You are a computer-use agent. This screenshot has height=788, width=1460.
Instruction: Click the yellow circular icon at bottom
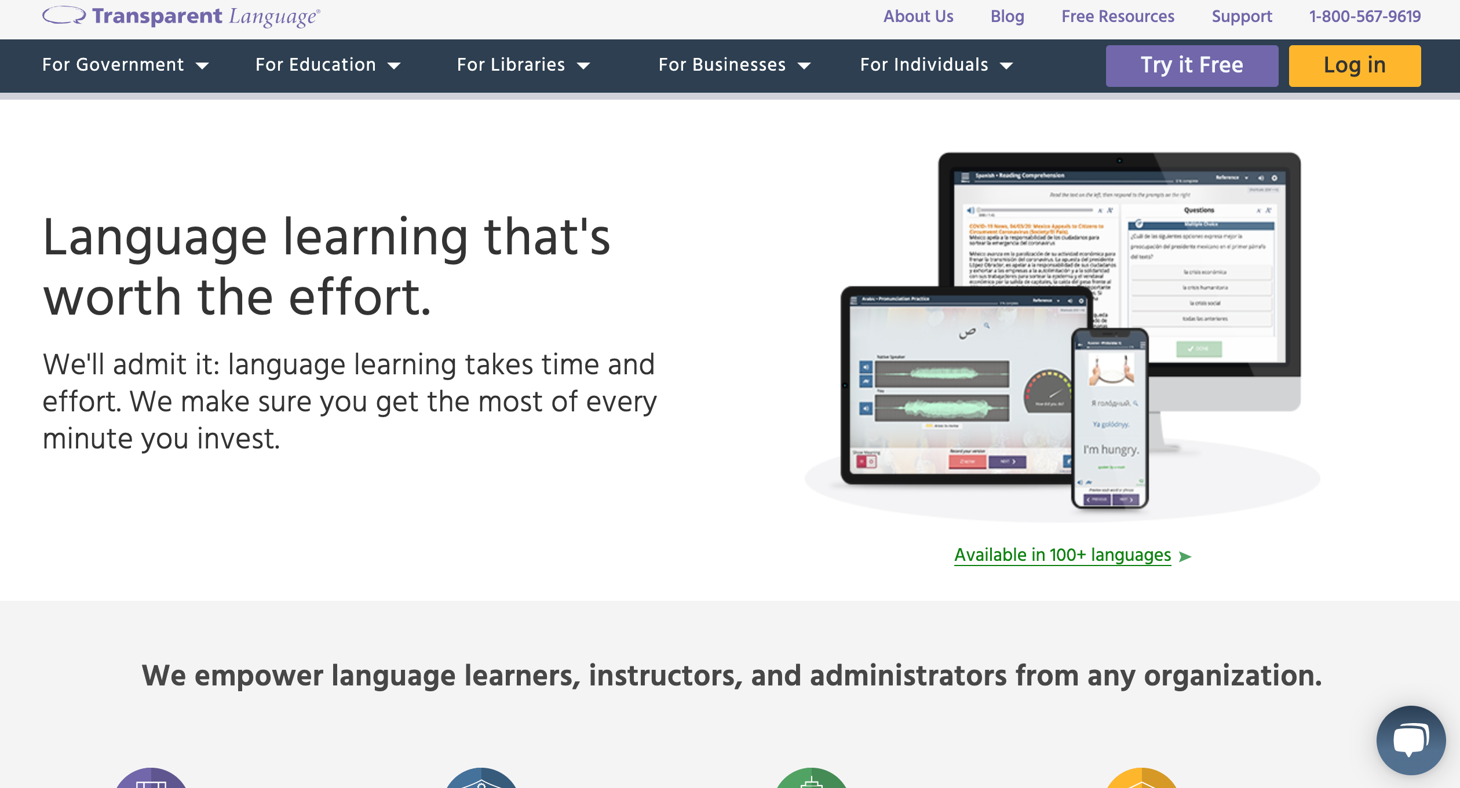[1141, 779]
